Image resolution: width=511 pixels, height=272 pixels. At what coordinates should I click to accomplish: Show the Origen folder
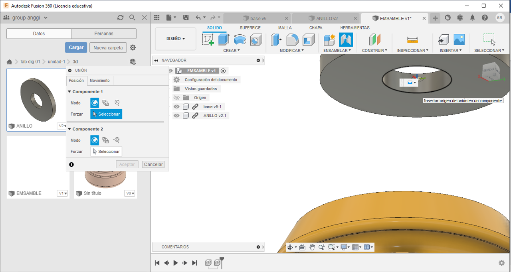(x=176, y=98)
